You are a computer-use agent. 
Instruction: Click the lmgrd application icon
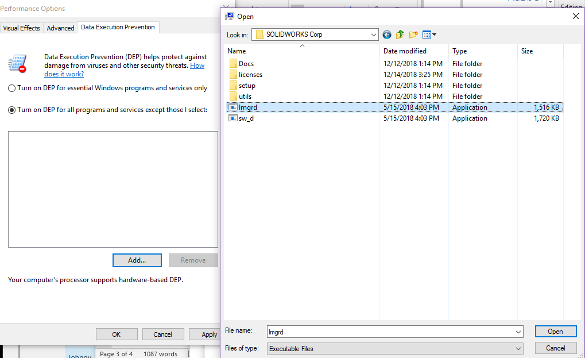click(233, 107)
